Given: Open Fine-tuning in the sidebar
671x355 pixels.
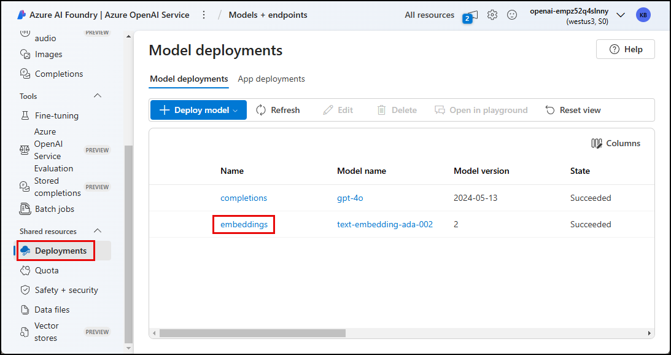Looking at the screenshot, I should [56, 115].
